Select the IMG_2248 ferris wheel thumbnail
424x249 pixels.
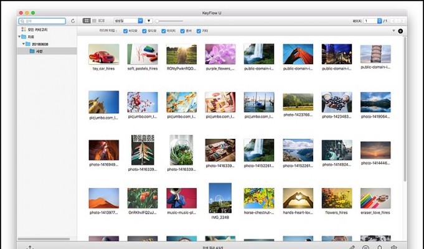[220, 198]
